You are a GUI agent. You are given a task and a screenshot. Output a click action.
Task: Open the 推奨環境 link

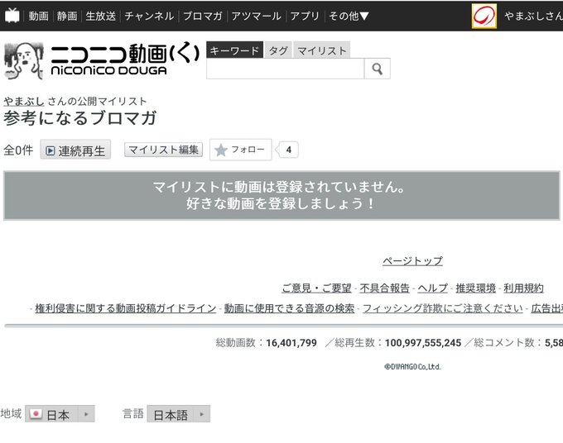[x=476, y=288]
